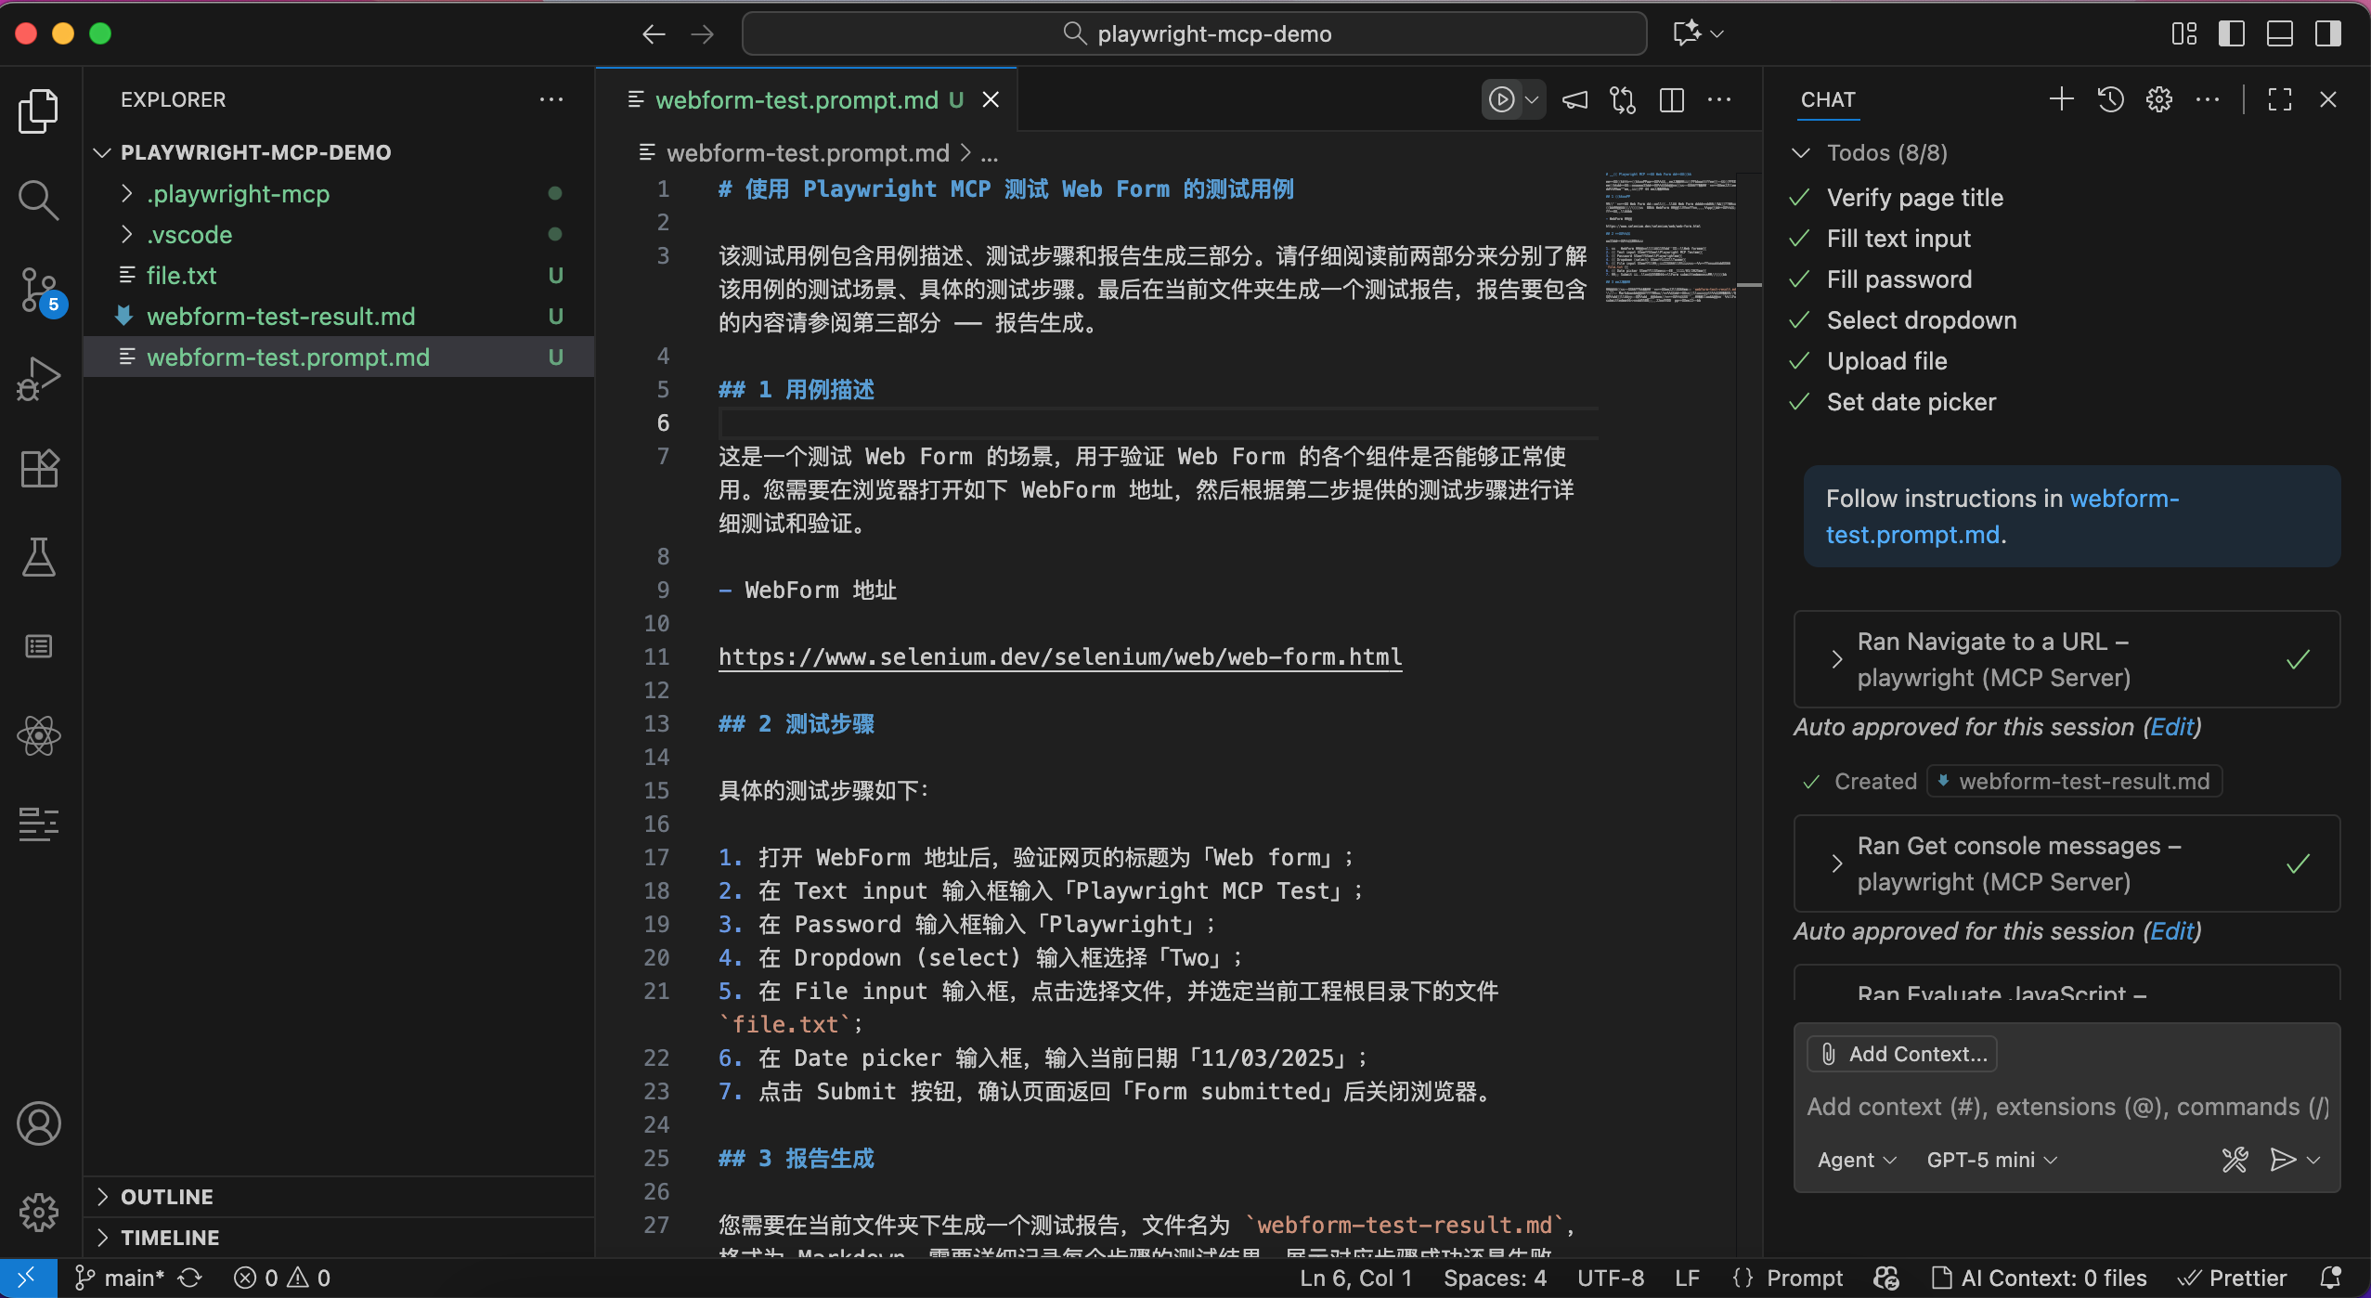Start a new chat with plus icon
This screenshot has height=1298, width=2371.
click(x=2061, y=99)
